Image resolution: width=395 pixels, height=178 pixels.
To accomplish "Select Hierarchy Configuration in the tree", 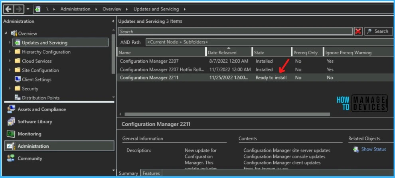I will (x=46, y=52).
